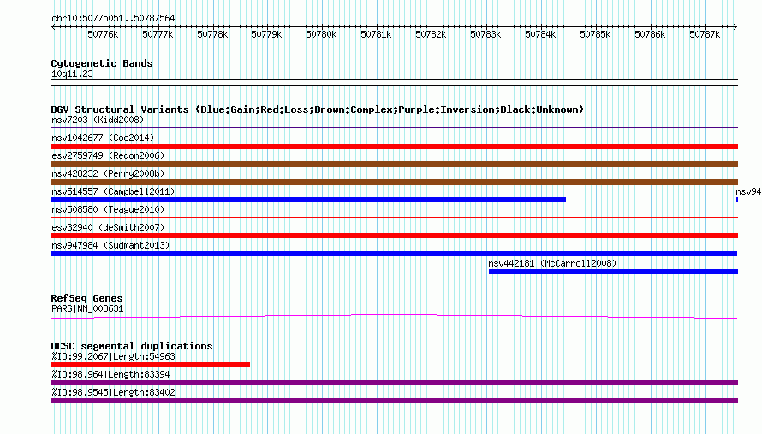Image resolution: width=762 pixels, height=434 pixels.
Task: Click the %ID:98.964|Length:83394 label
Action: [x=110, y=374]
